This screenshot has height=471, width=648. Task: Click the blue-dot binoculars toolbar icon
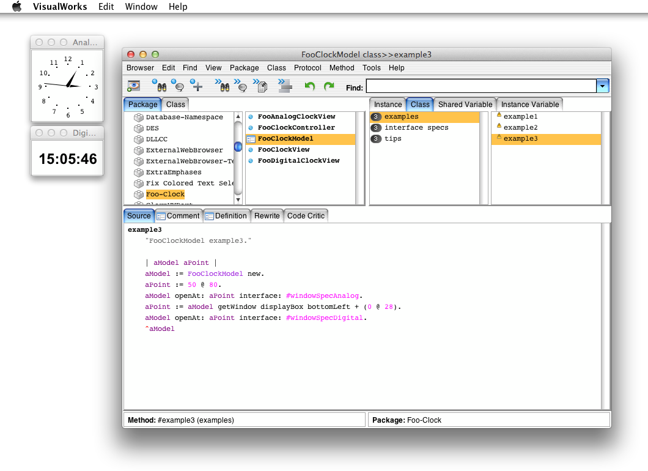pos(160,85)
